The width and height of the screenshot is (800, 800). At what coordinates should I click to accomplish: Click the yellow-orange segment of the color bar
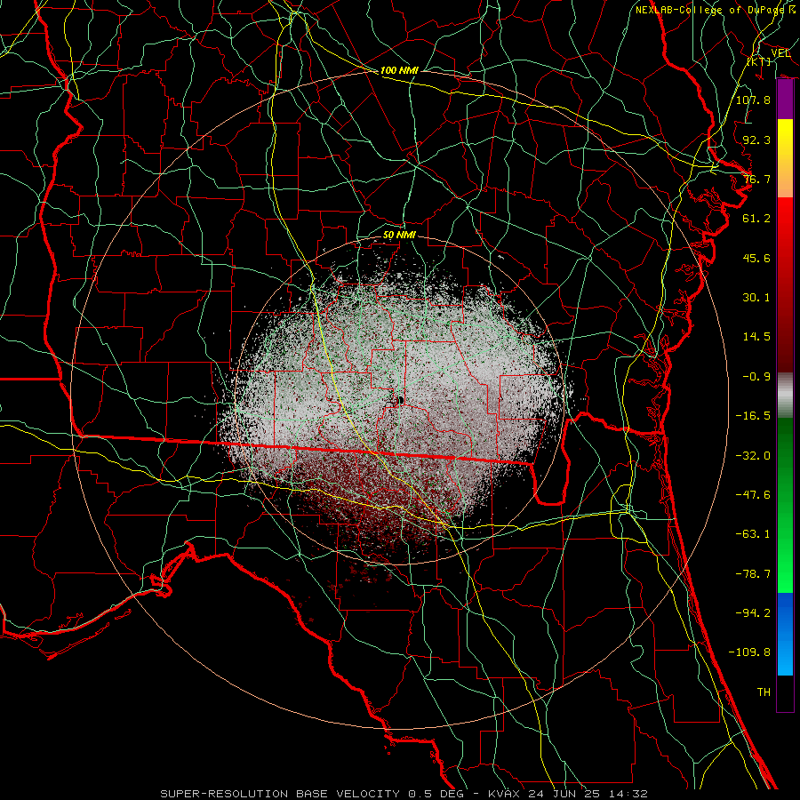pos(785,158)
